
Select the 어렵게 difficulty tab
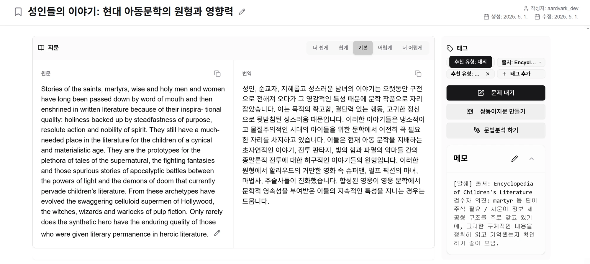385,48
